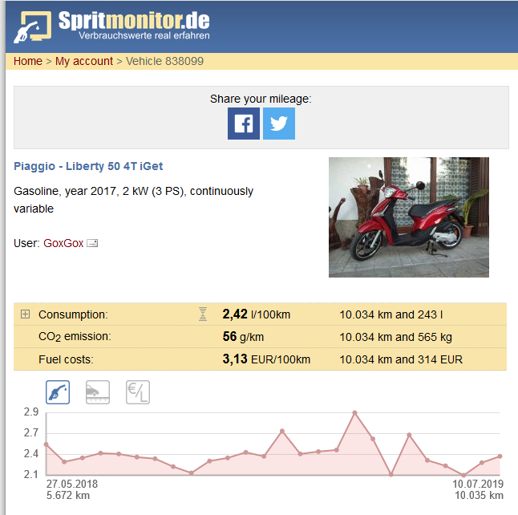Open the red scooter photo

click(x=409, y=217)
